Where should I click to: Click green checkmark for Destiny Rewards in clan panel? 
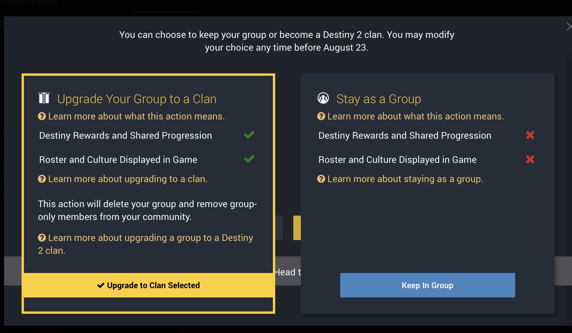249,135
